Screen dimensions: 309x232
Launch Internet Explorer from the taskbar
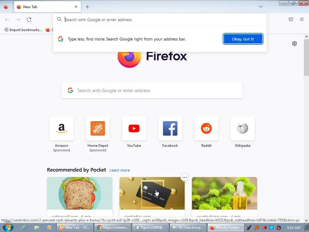tap(24, 227)
